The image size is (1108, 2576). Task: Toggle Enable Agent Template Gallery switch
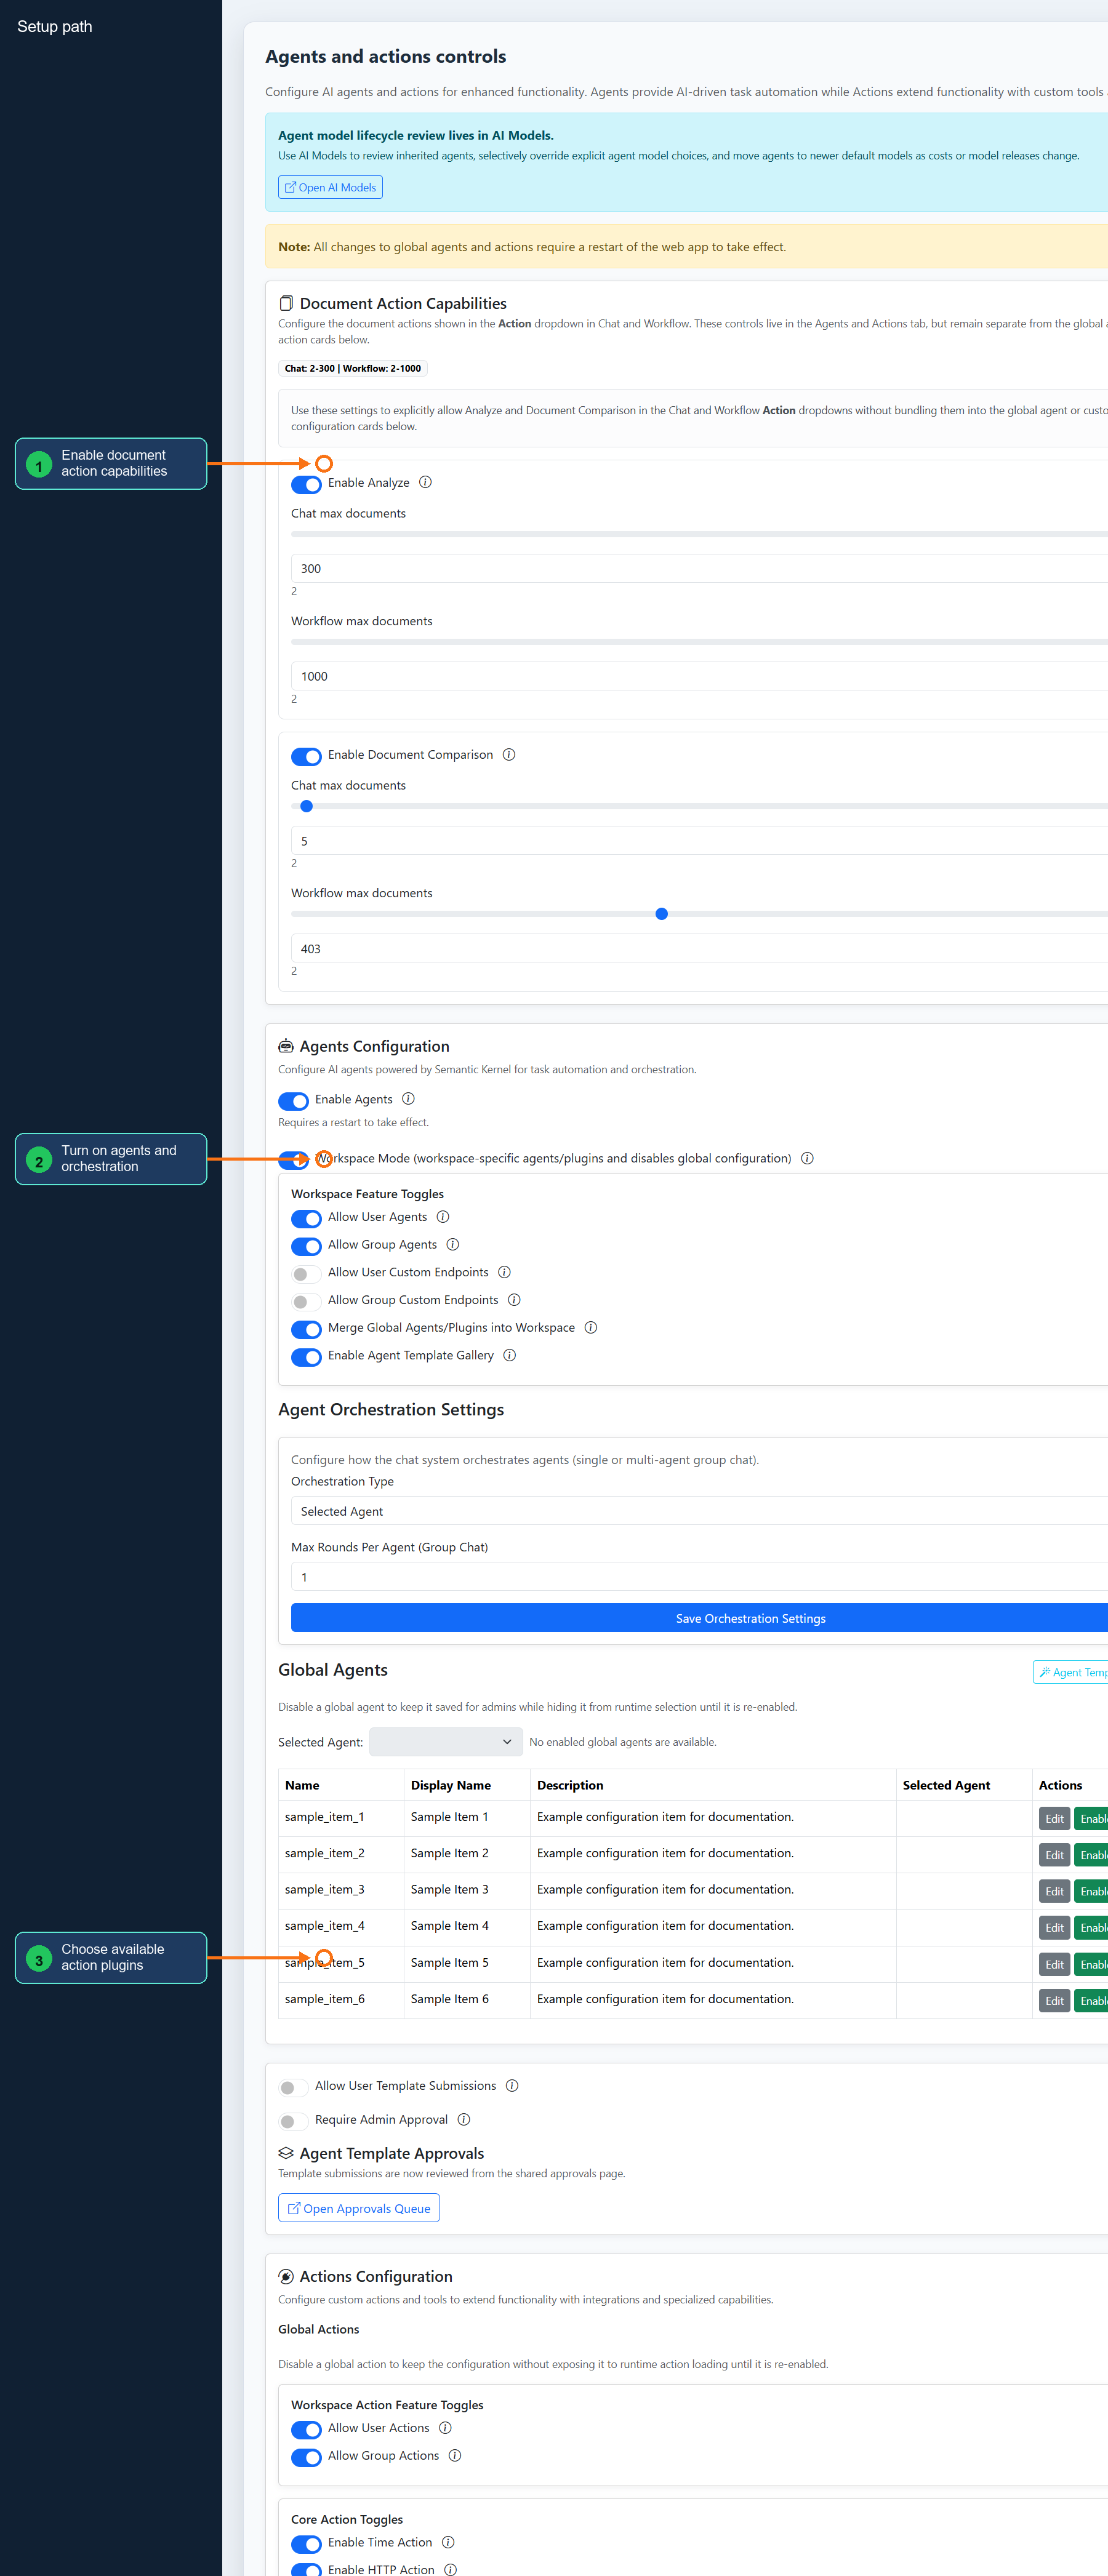pyautogui.click(x=306, y=1357)
